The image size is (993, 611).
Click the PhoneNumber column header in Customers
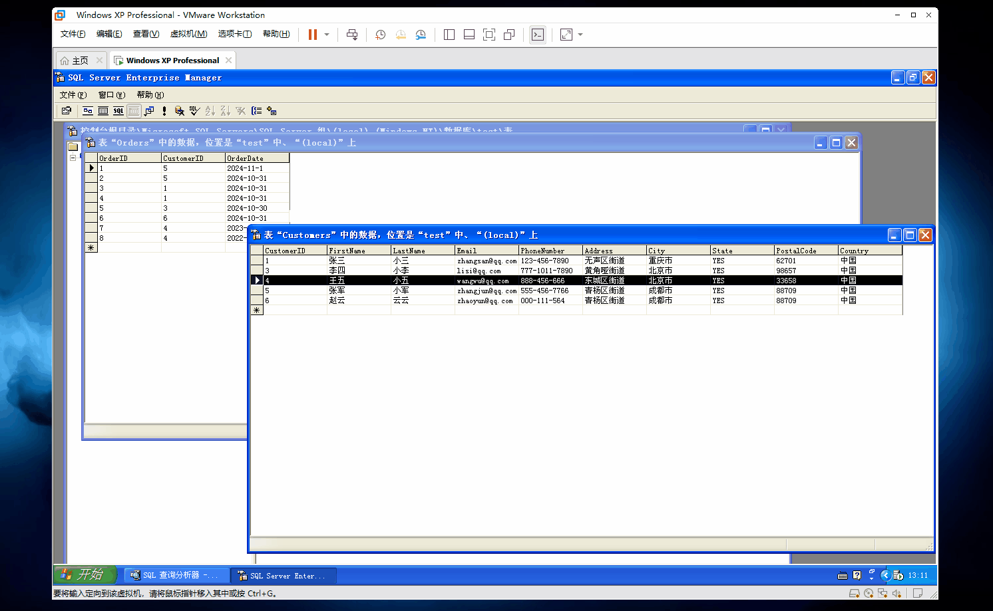pos(550,251)
